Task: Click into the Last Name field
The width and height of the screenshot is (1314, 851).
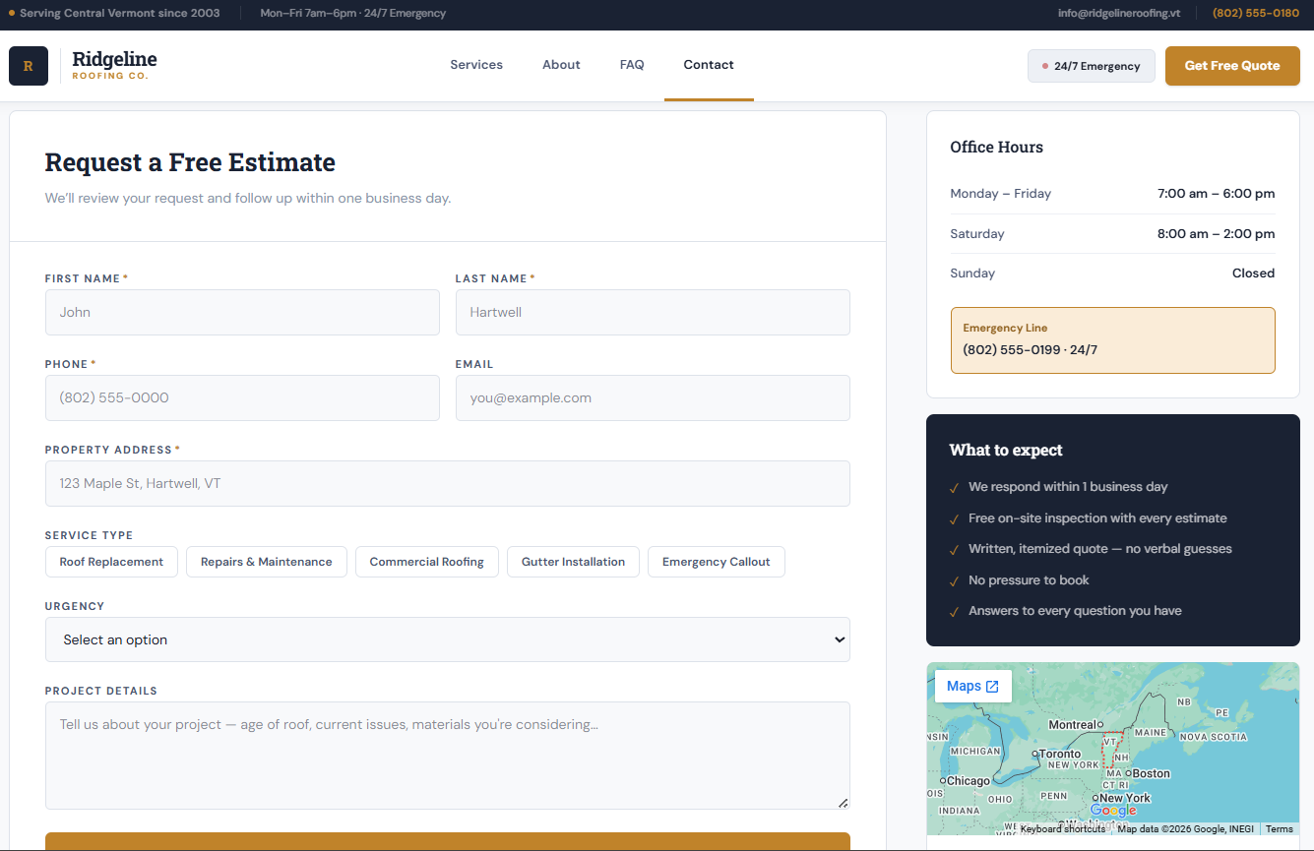Action: coord(653,312)
